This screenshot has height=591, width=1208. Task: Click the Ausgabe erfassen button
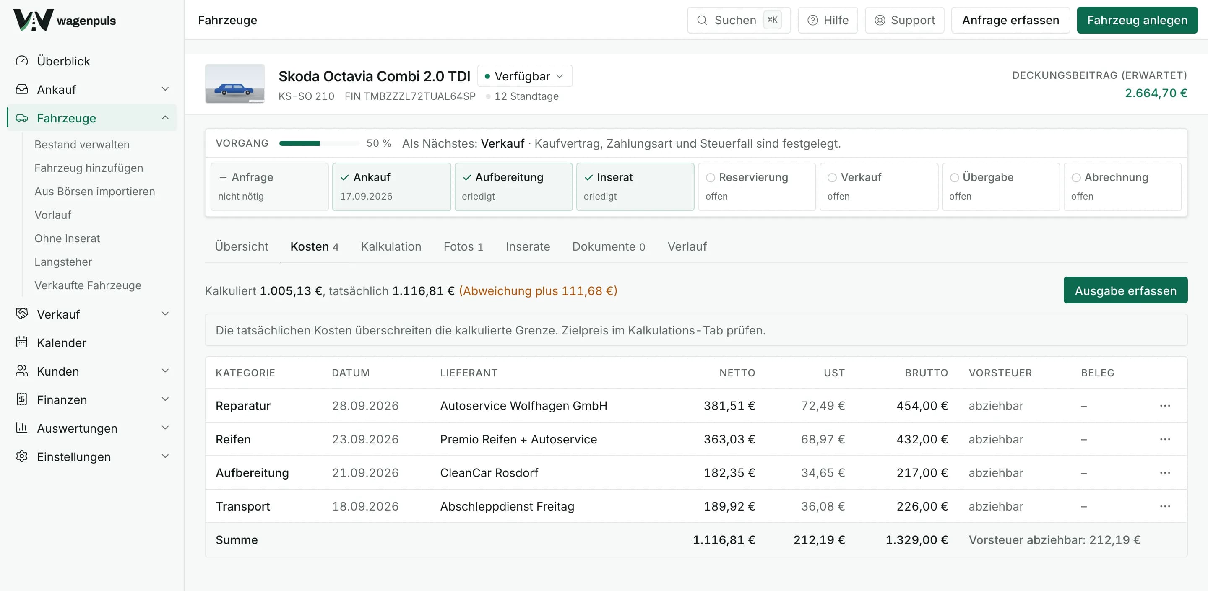[1125, 290]
